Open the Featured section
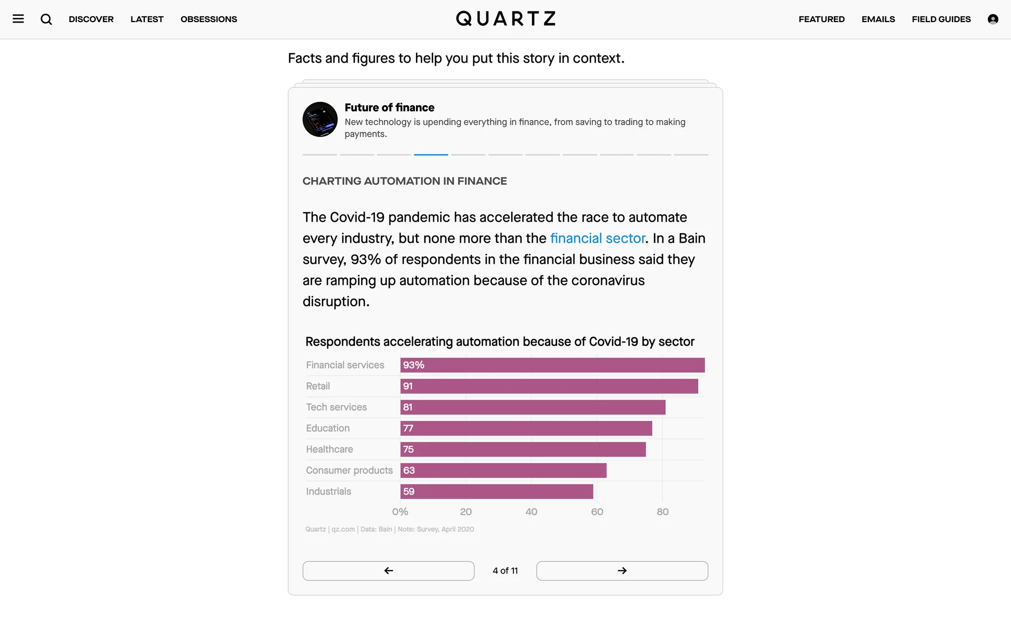This screenshot has height=632, width=1011. tap(821, 19)
